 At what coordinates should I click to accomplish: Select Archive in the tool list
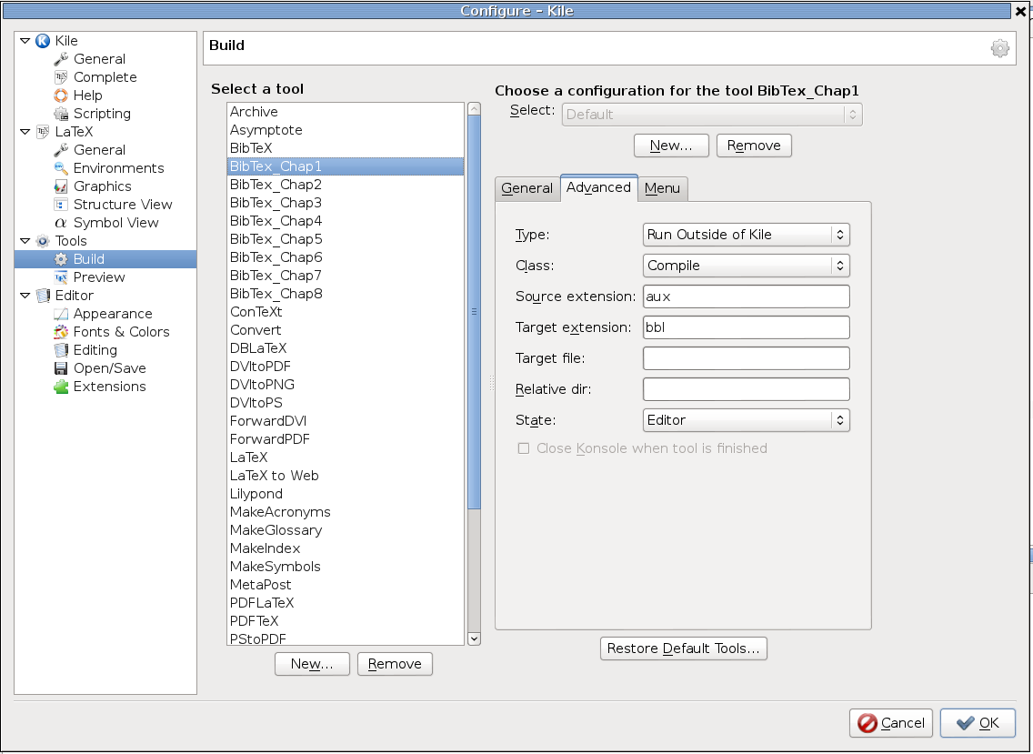(x=346, y=112)
